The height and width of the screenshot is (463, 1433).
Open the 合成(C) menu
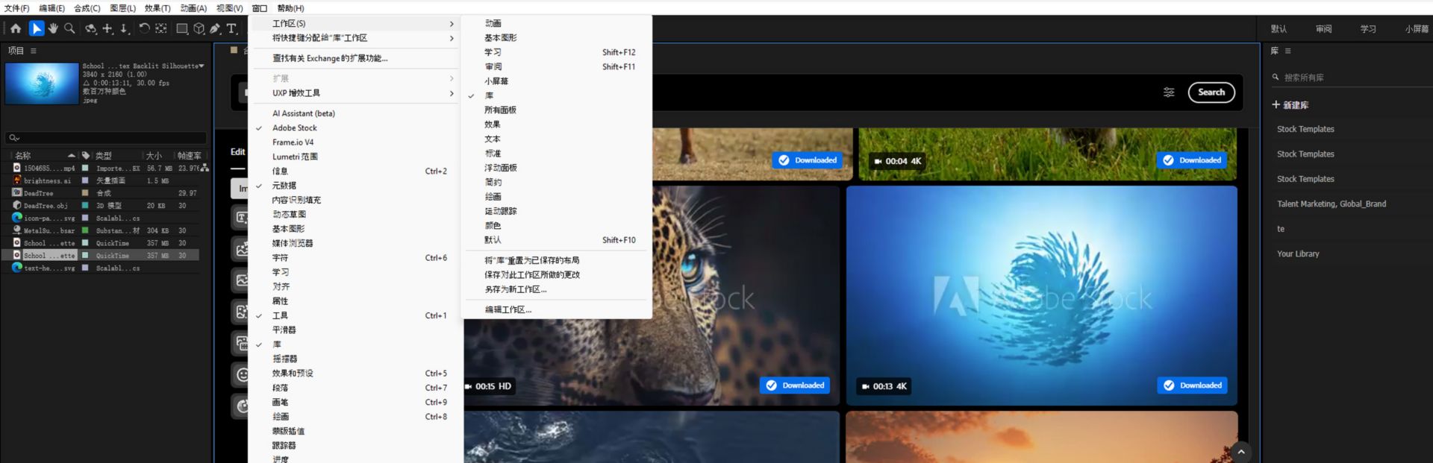(x=87, y=8)
